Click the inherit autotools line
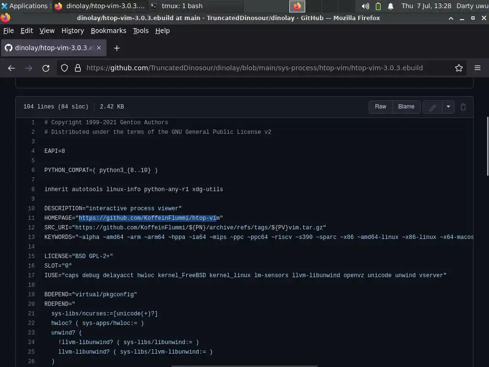 pos(134,189)
